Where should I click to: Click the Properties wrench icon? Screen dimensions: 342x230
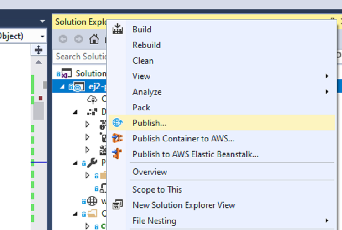92,162
